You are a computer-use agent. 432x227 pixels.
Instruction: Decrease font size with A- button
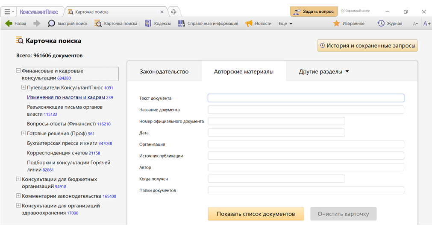(x=415, y=23)
